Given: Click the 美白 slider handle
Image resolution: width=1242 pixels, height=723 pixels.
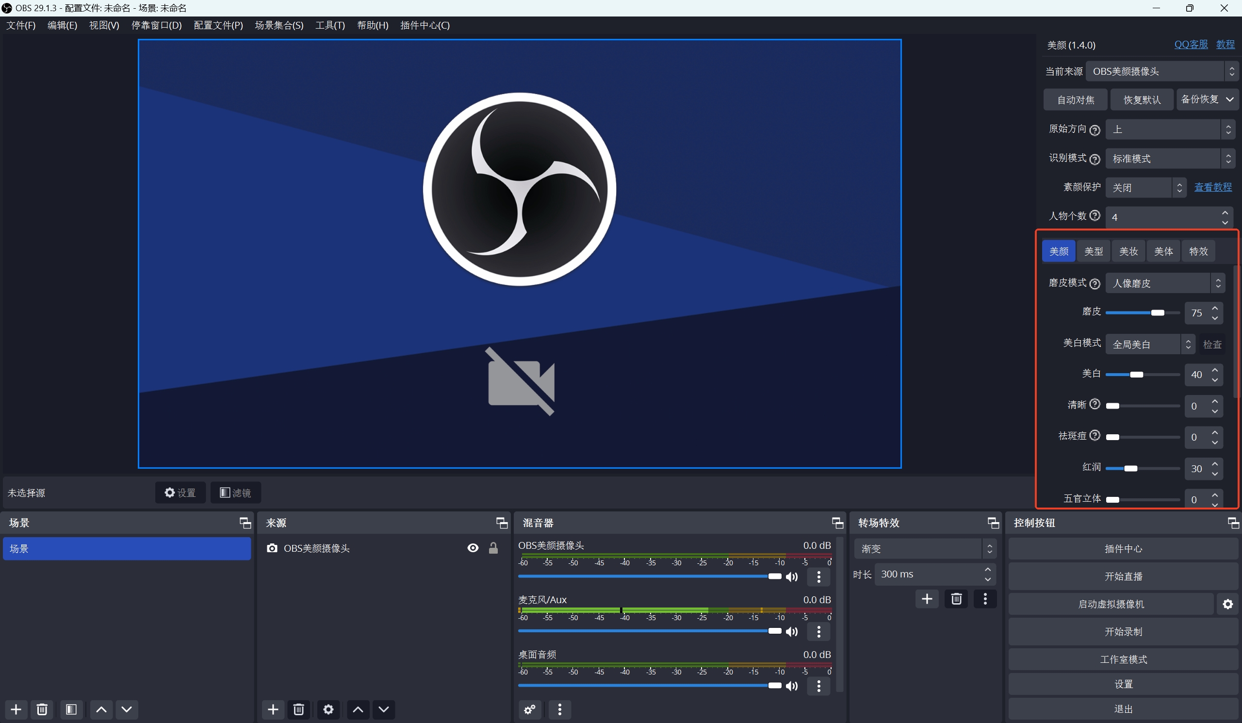Looking at the screenshot, I should point(1136,375).
